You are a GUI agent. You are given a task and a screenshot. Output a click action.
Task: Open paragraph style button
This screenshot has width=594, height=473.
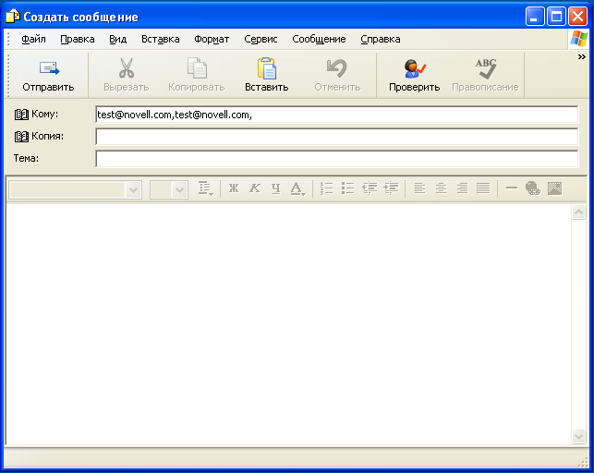(x=206, y=188)
